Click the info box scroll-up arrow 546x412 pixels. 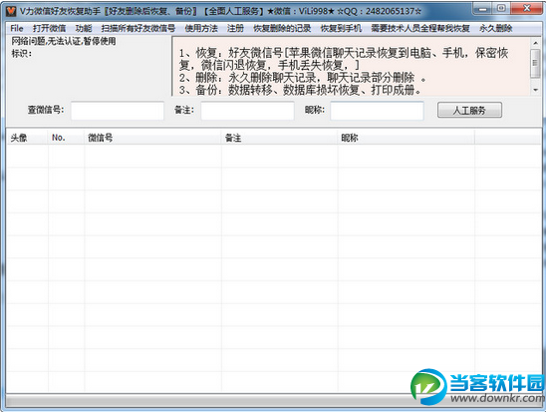pyautogui.click(x=535, y=43)
